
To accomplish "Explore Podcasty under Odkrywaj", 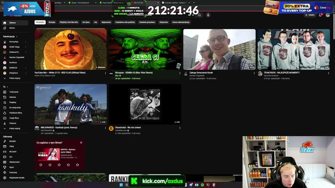I will (15, 173).
